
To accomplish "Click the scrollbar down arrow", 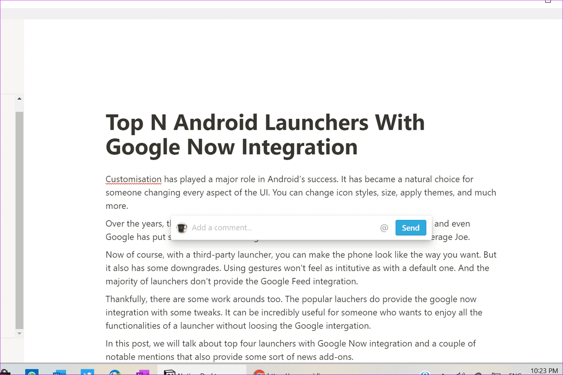I will click(x=19, y=333).
